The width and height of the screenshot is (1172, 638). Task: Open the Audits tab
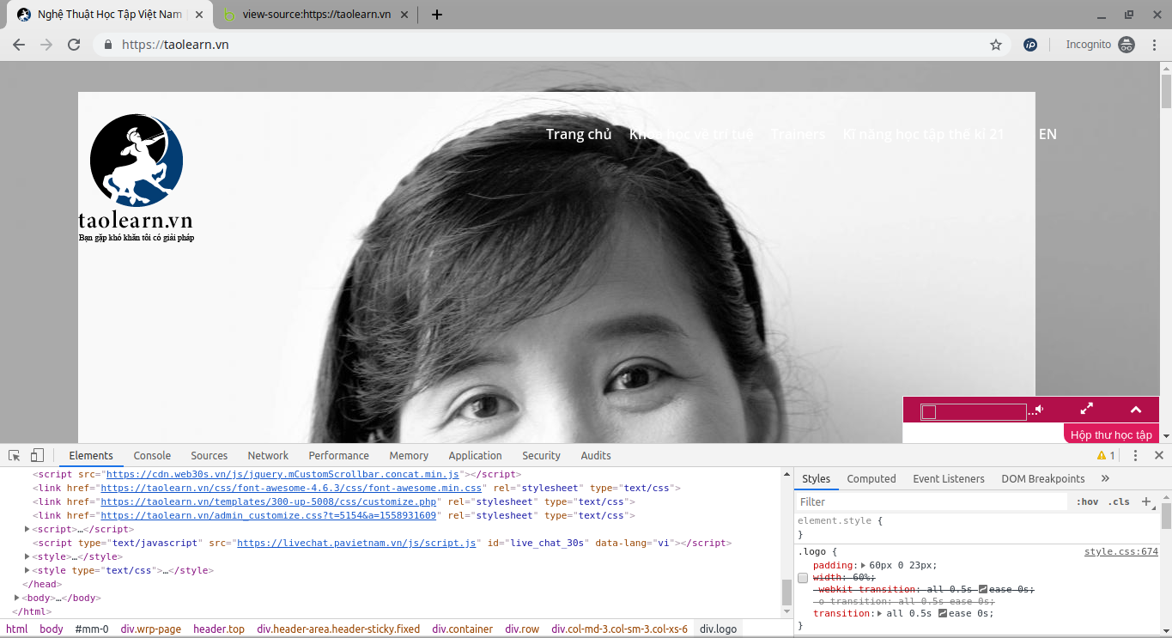[596, 456]
